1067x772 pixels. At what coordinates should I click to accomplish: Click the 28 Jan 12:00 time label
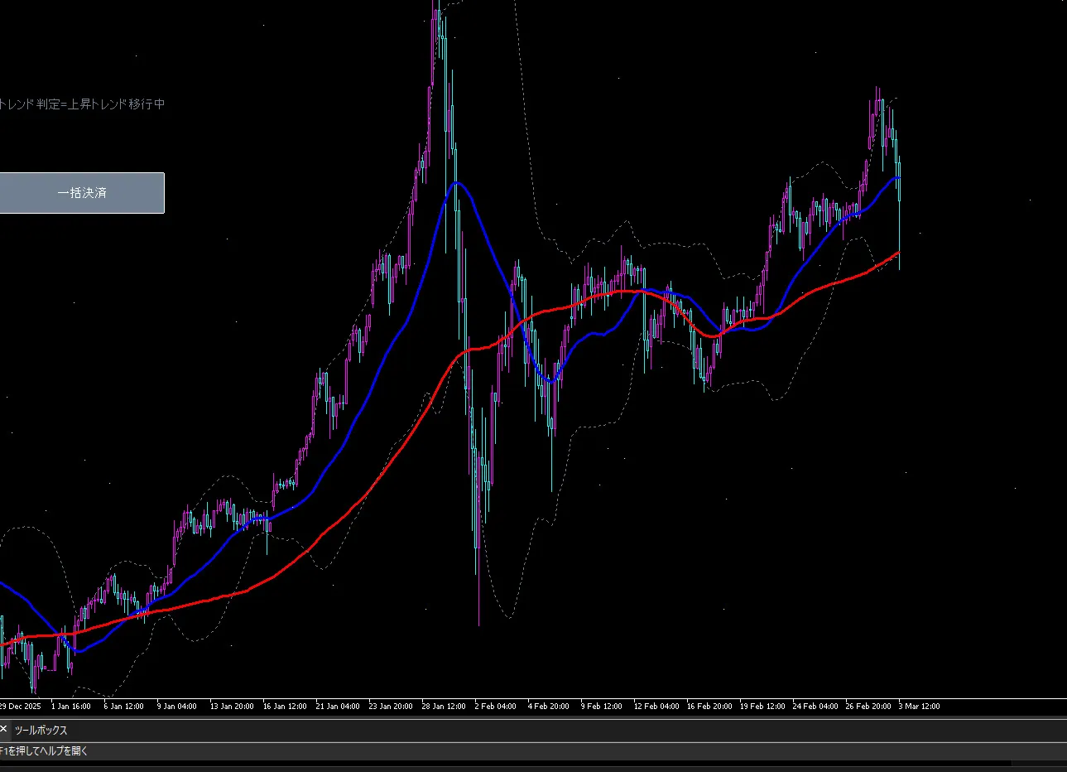[x=444, y=707]
